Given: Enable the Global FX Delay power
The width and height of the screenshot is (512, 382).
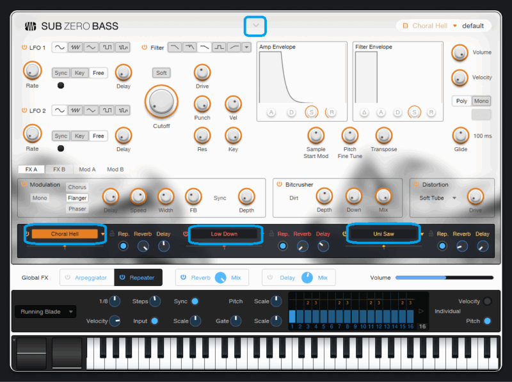Looking at the screenshot, I should [270, 277].
